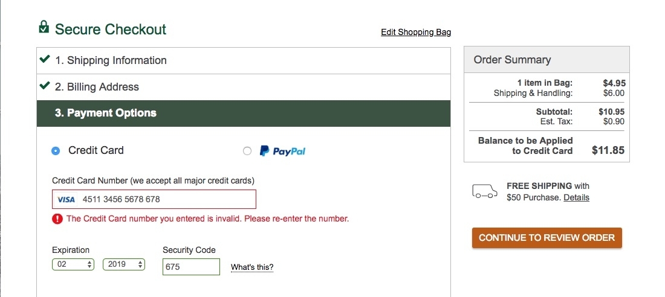
Task: Click the What's this? security code link
Action: click(x=252, y=267)
